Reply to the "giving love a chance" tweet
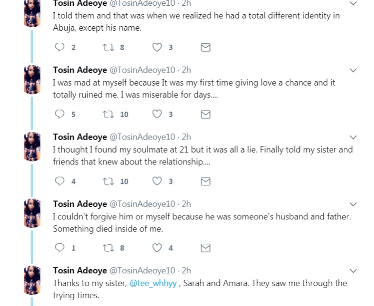 click(x=60, y=114)
